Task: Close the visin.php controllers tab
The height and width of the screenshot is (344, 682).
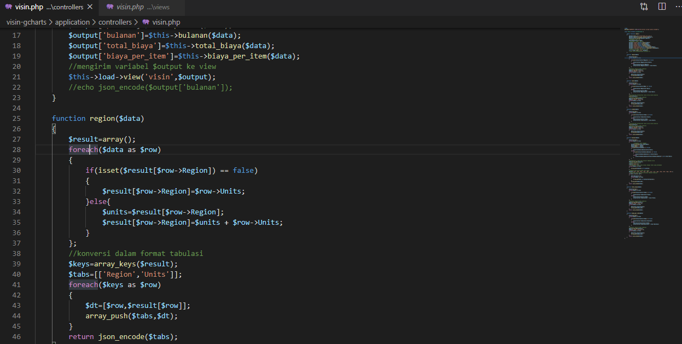Action: (x=90, y=7)
